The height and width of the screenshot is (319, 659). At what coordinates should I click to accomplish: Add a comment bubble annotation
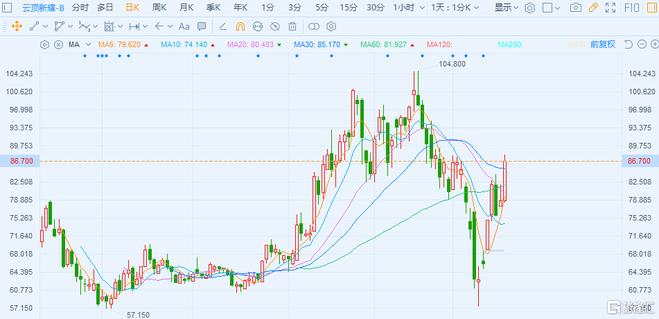pyautogui.click(x=202, y=27)
